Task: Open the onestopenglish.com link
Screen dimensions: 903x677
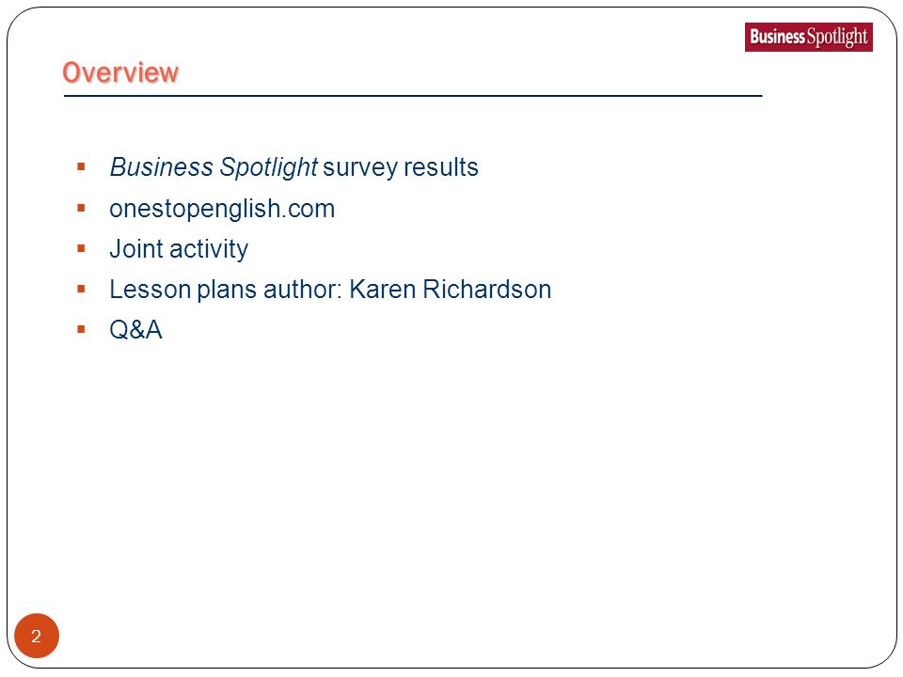Action: [222, 209]
